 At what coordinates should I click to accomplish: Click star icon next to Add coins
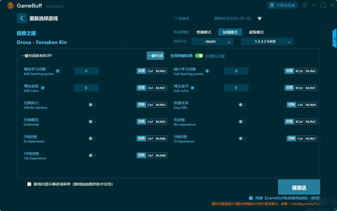pos(43,88)
